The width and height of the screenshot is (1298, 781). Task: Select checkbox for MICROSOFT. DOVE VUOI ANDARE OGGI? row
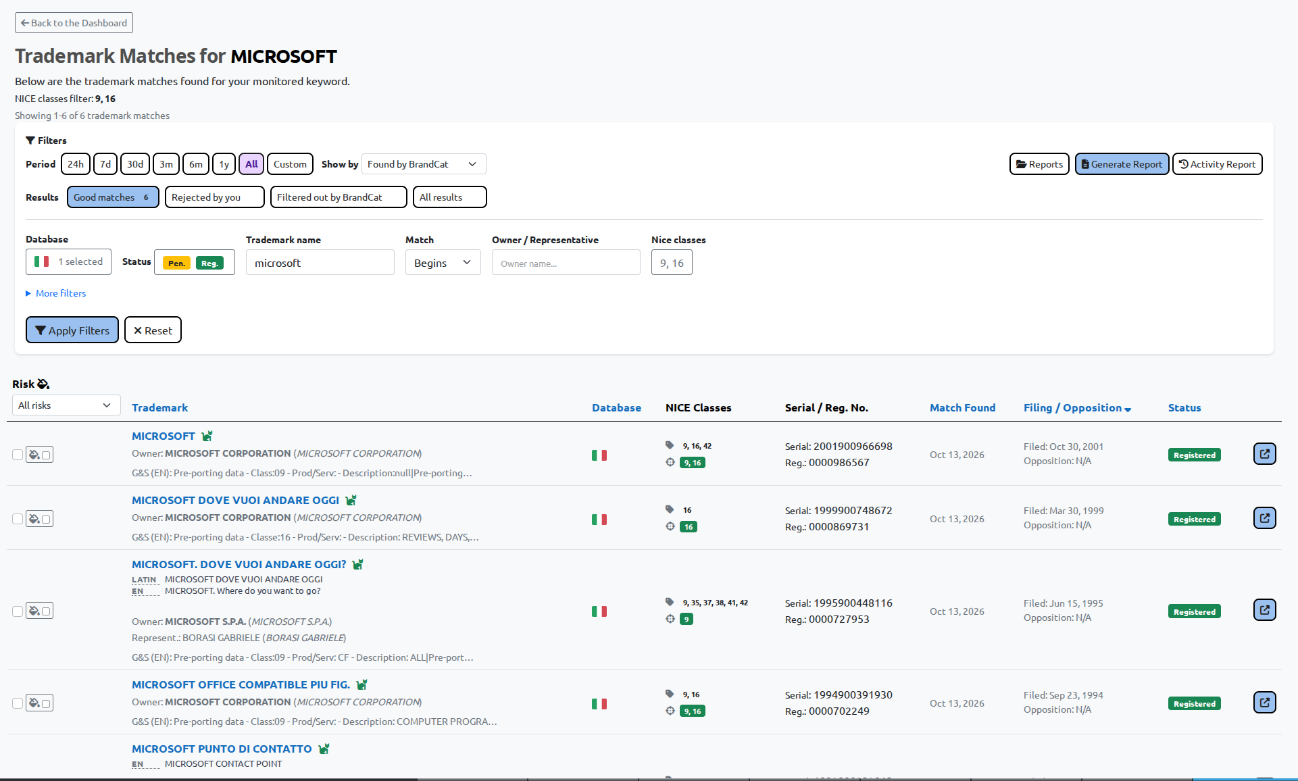click(18, 611)
